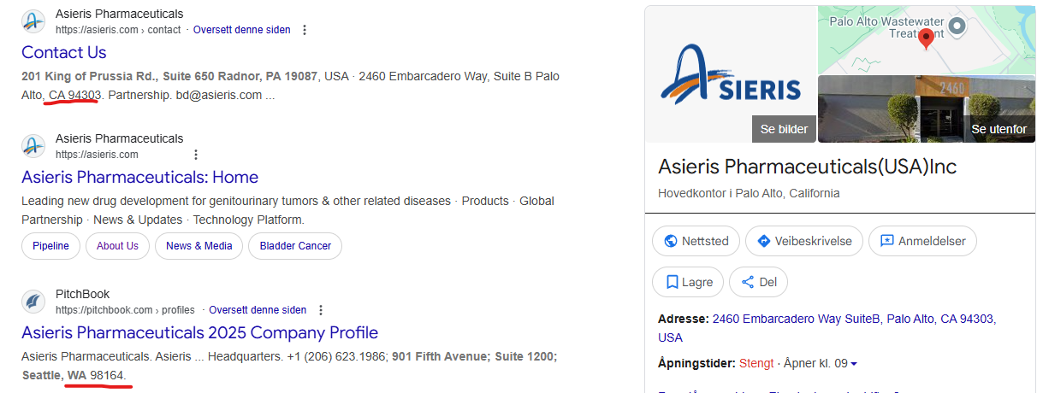Open the News & Media chip
1043x393 pixels.
click(x=199, y=246)
